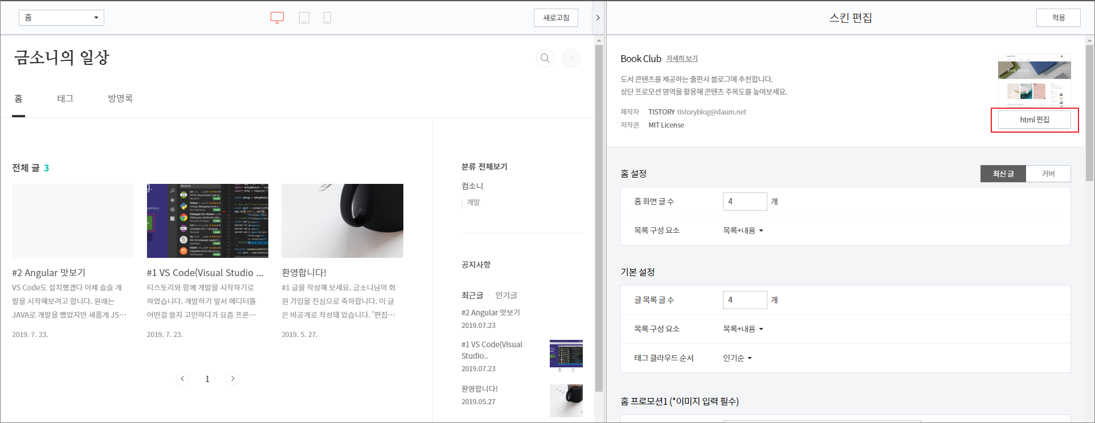Screen dimensions: 1095x423
Task: Click tistoryblog@daum.net email text
Action: tap(712, 112)
